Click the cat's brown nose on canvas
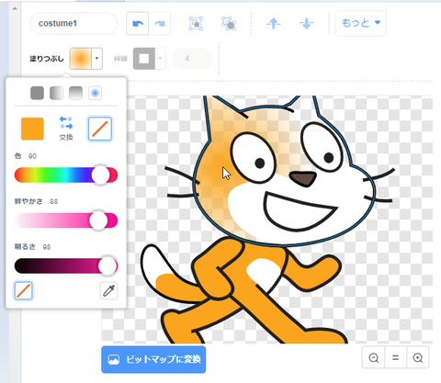Image resolution: width=441 pixels, height=383 pixels. pyautogui.click(x=303, y=178)
